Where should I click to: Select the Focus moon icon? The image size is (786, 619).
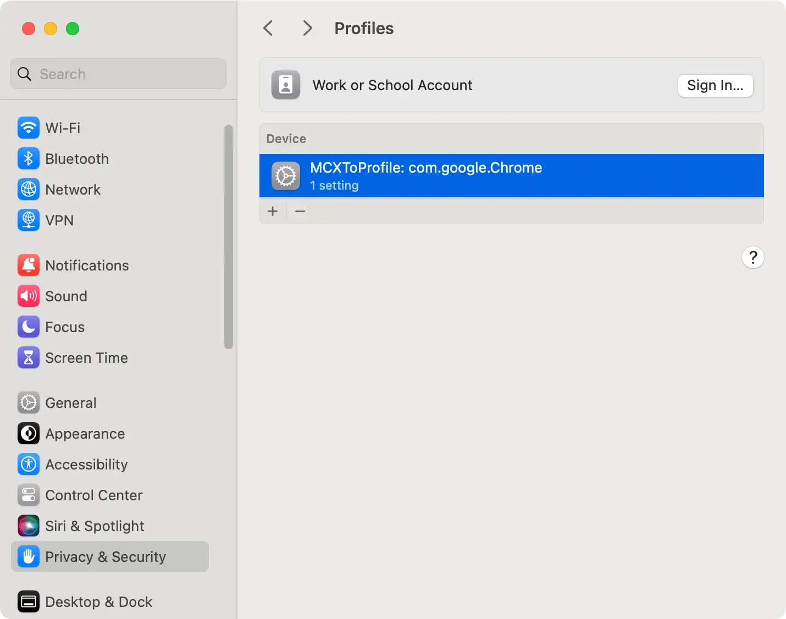[x=28, y=327]
